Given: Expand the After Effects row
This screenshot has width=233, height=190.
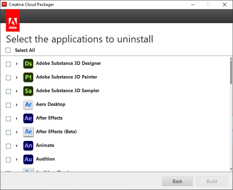Looking at the screenshot, I should pos(17,118).
